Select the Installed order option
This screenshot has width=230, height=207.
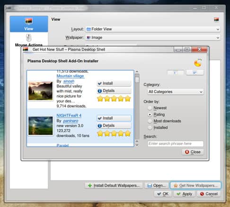[x=158, y=127]
